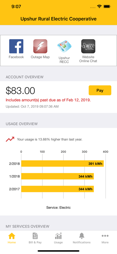
Task: Tap the Outage Map lightning icon
Action: point(40,46)
